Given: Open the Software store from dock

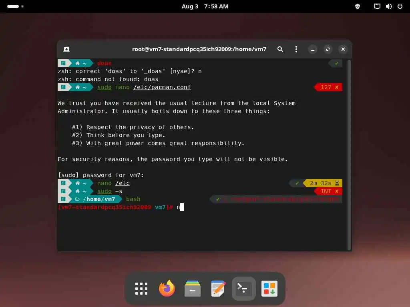Looking at the screenshot, I should [269, 289].
